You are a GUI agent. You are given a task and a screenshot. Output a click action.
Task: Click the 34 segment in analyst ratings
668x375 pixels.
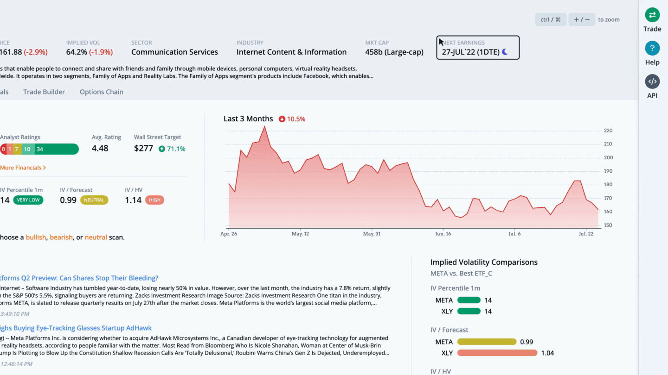coord(56,149)
